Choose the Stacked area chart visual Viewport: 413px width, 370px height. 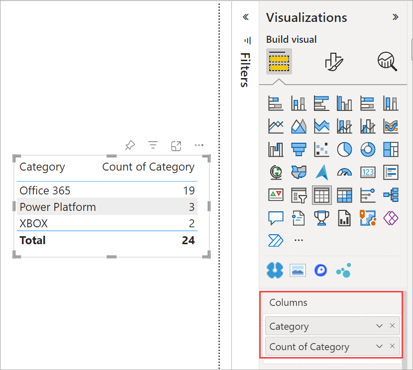coord(321,126)
